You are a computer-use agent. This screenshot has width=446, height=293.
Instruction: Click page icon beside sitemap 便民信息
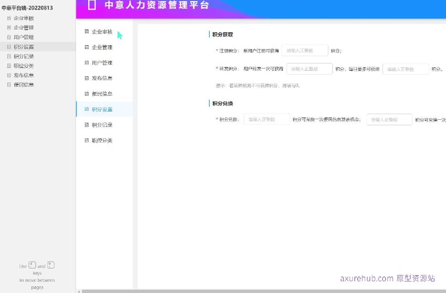click(x=9, y=85)
